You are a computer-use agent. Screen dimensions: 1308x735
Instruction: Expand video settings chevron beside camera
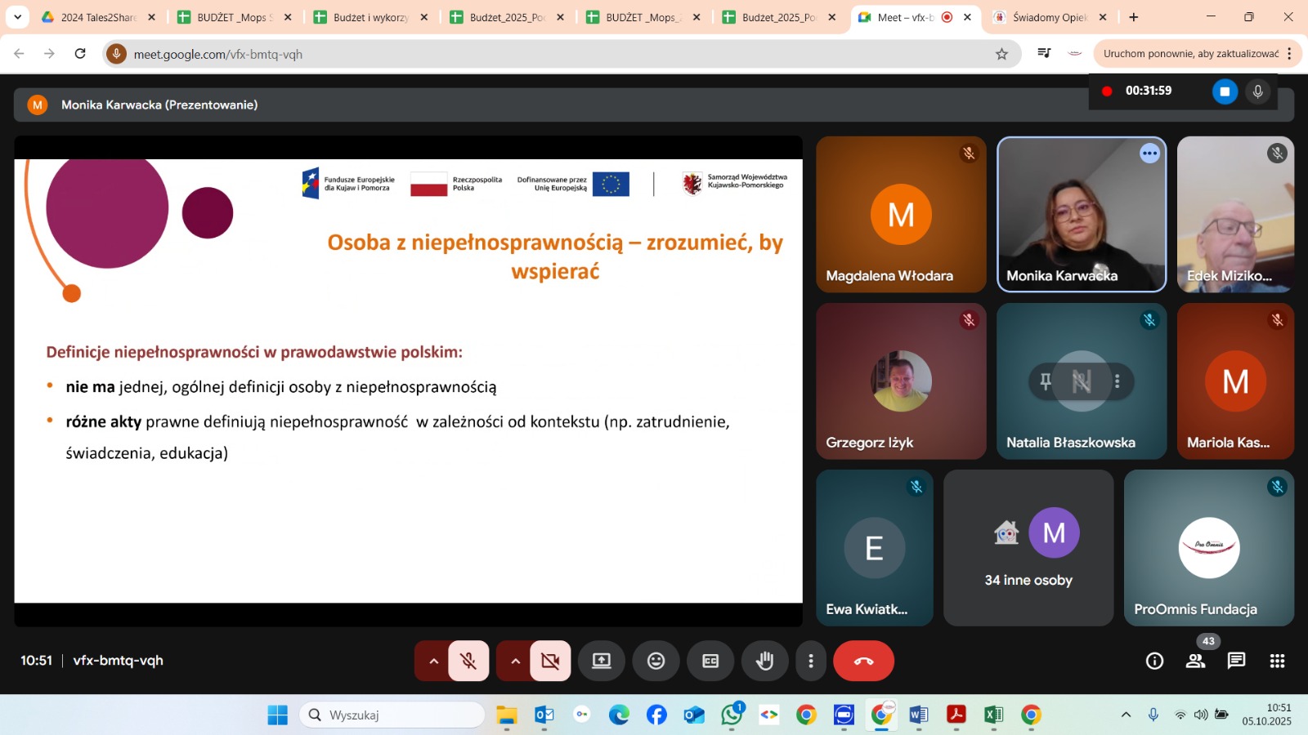[x=515, y=661]
